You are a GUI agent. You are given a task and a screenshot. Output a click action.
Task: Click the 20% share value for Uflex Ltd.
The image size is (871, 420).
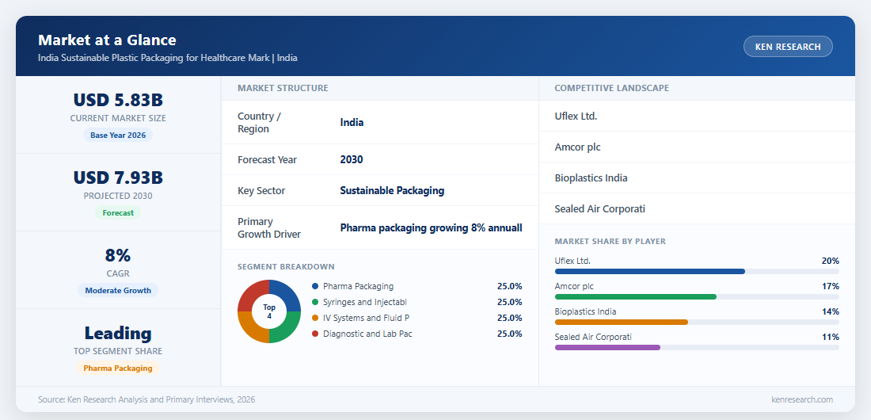pyautogui.click(x=831, y=261)
